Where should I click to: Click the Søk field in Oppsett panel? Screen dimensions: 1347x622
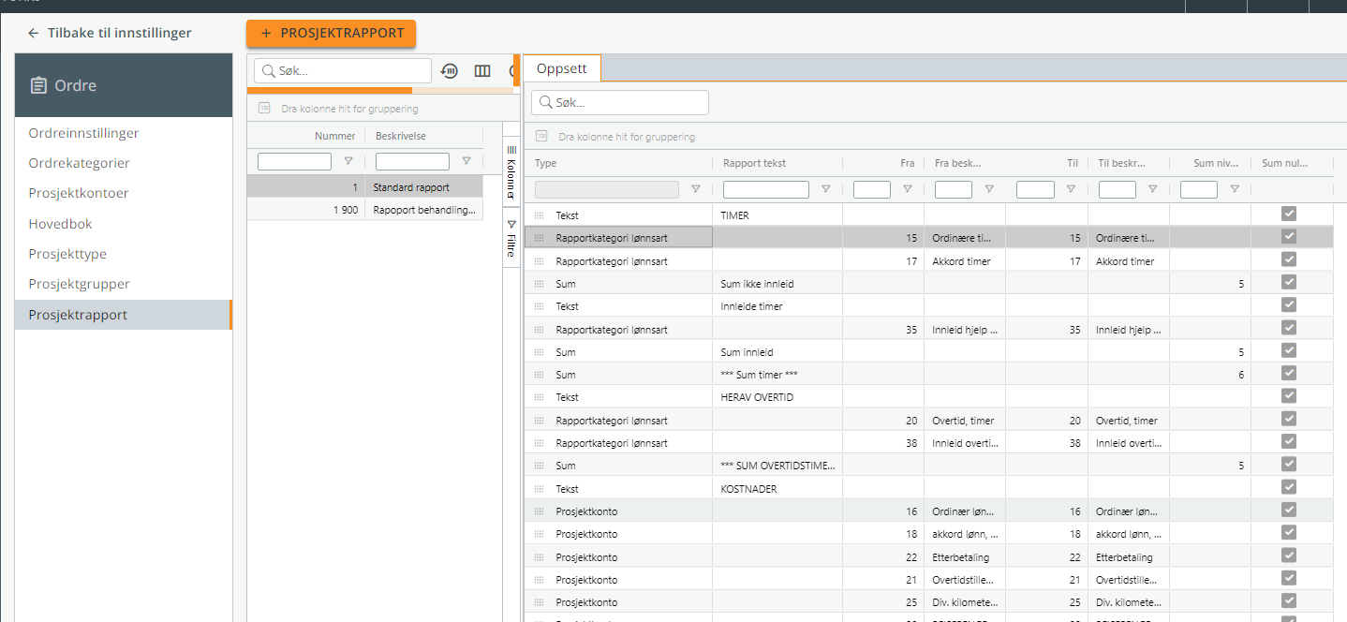(x=620, y=102)
